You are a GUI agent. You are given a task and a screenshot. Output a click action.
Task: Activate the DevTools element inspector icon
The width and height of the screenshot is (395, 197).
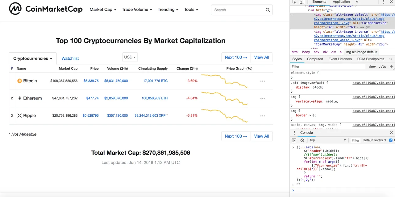point(294,2)
